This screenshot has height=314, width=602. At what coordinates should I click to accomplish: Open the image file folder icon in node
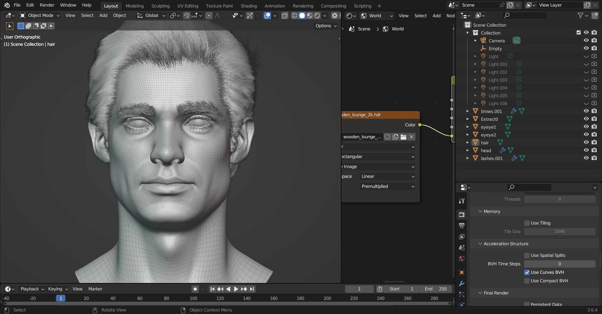point(404,137)
